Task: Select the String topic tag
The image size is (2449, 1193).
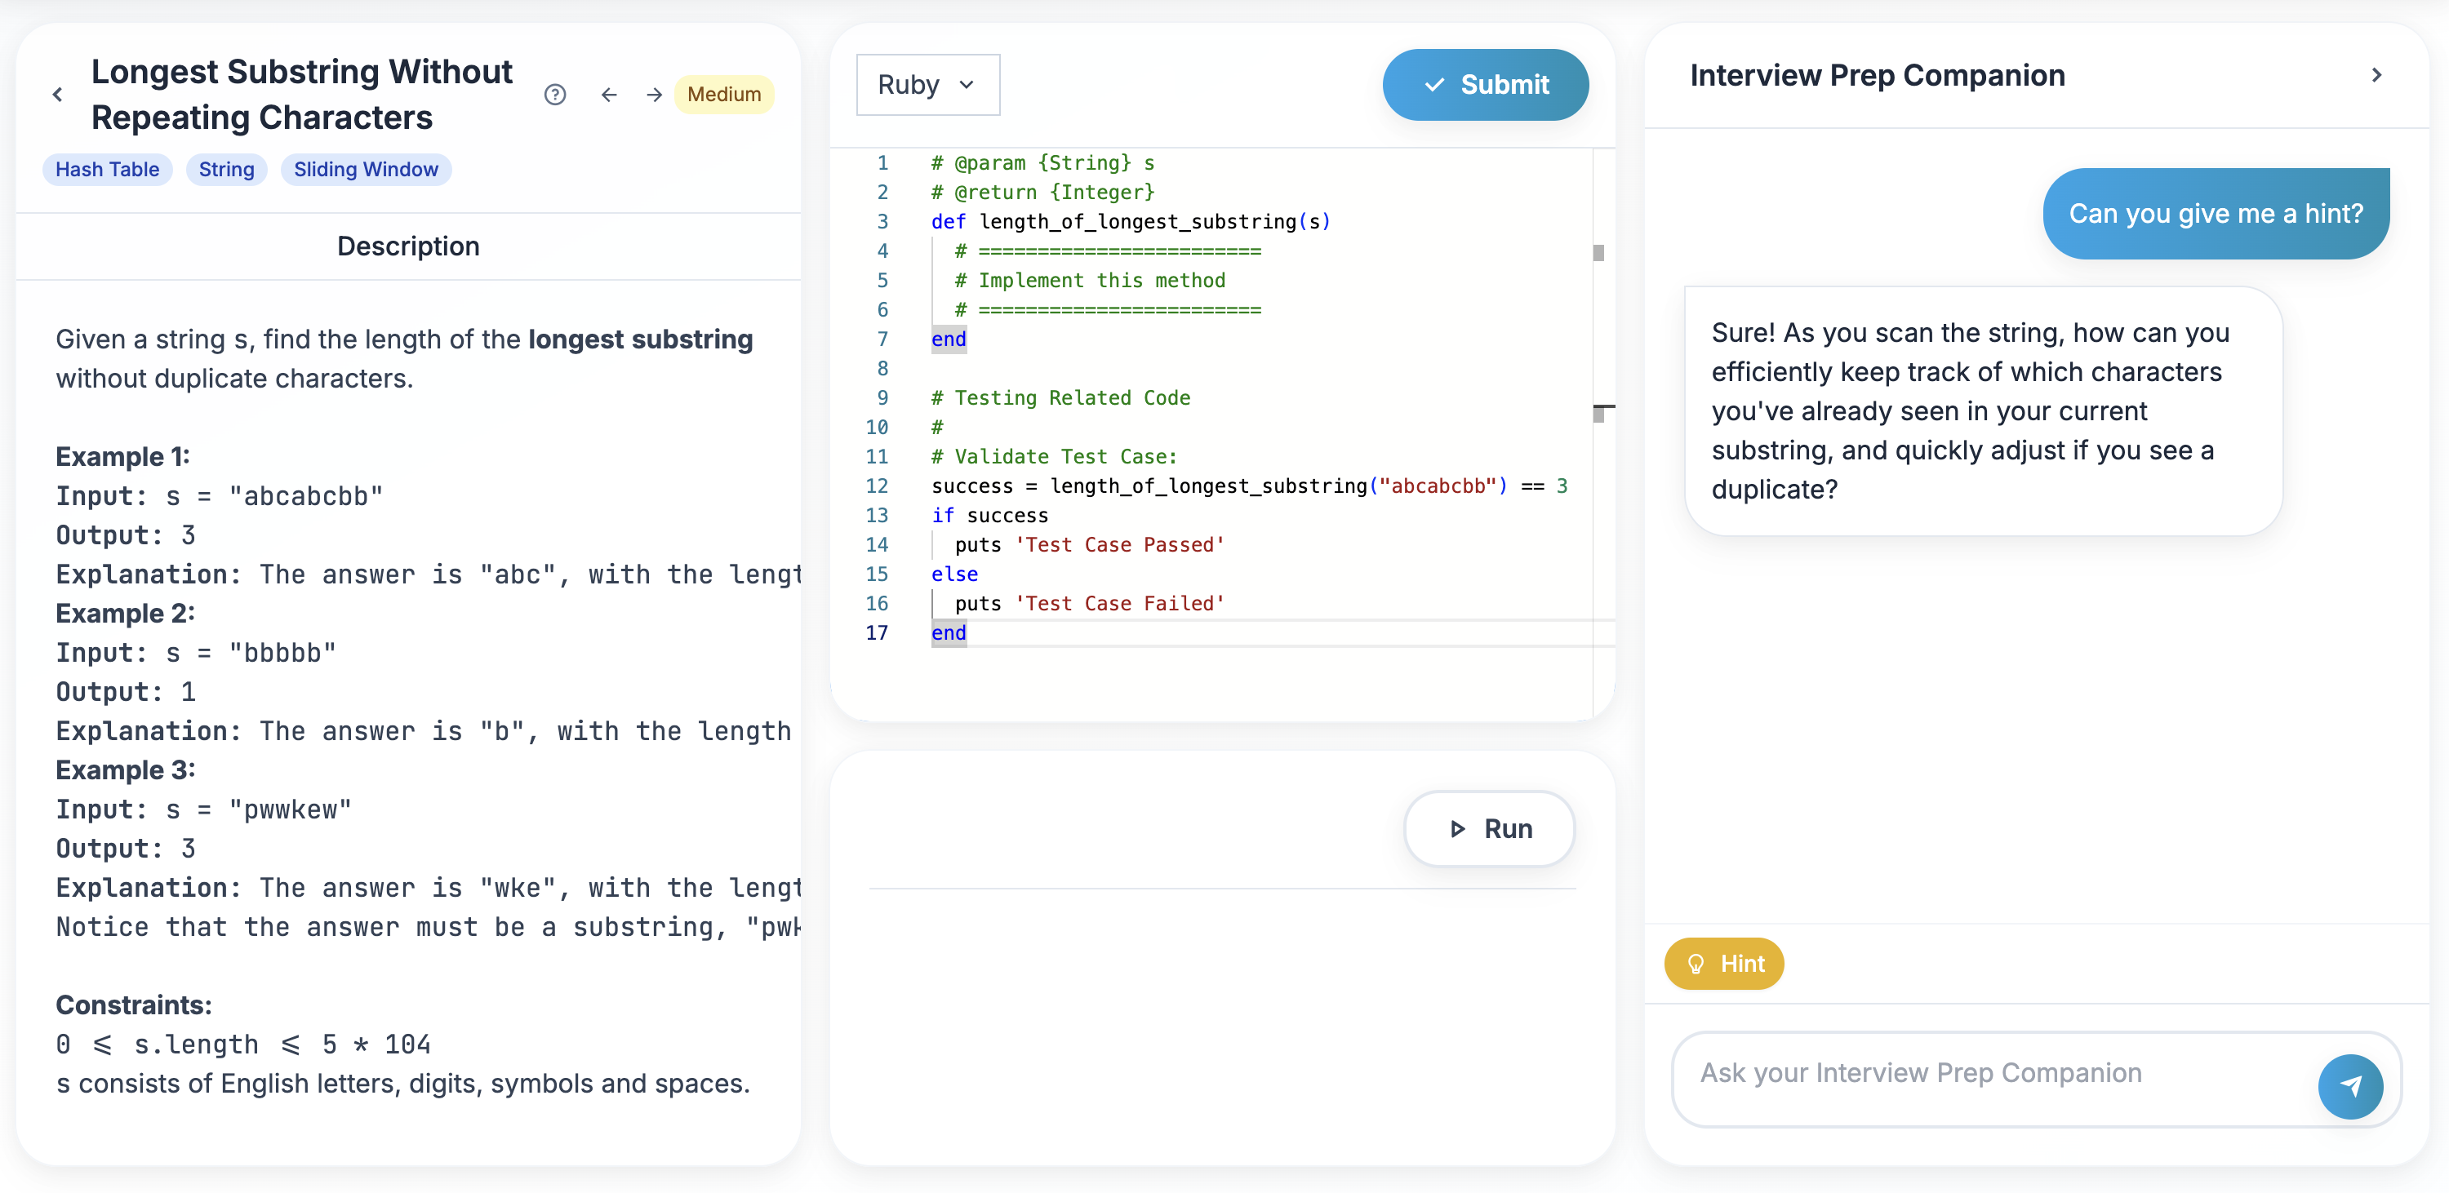Action: click(226, 169)
